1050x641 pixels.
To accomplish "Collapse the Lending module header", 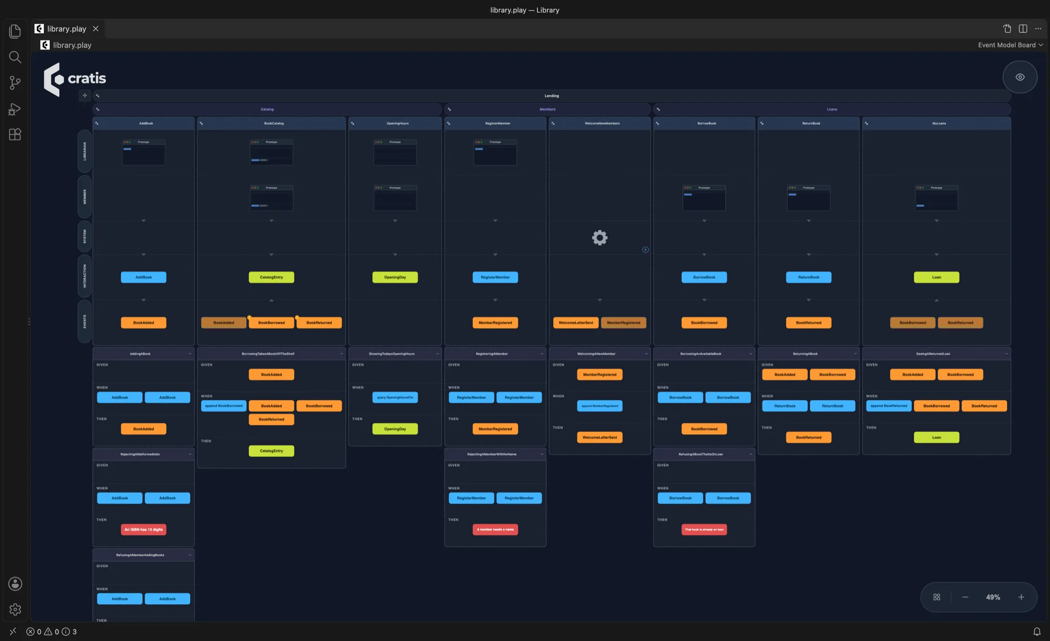I will point(97,96).
